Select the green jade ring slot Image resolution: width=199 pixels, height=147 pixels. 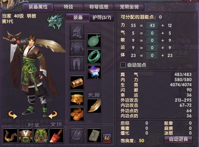[x=94, y=56]
